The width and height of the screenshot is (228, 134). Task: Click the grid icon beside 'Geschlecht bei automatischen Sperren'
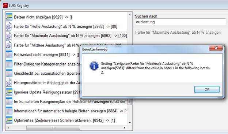(x=9, y=73)
